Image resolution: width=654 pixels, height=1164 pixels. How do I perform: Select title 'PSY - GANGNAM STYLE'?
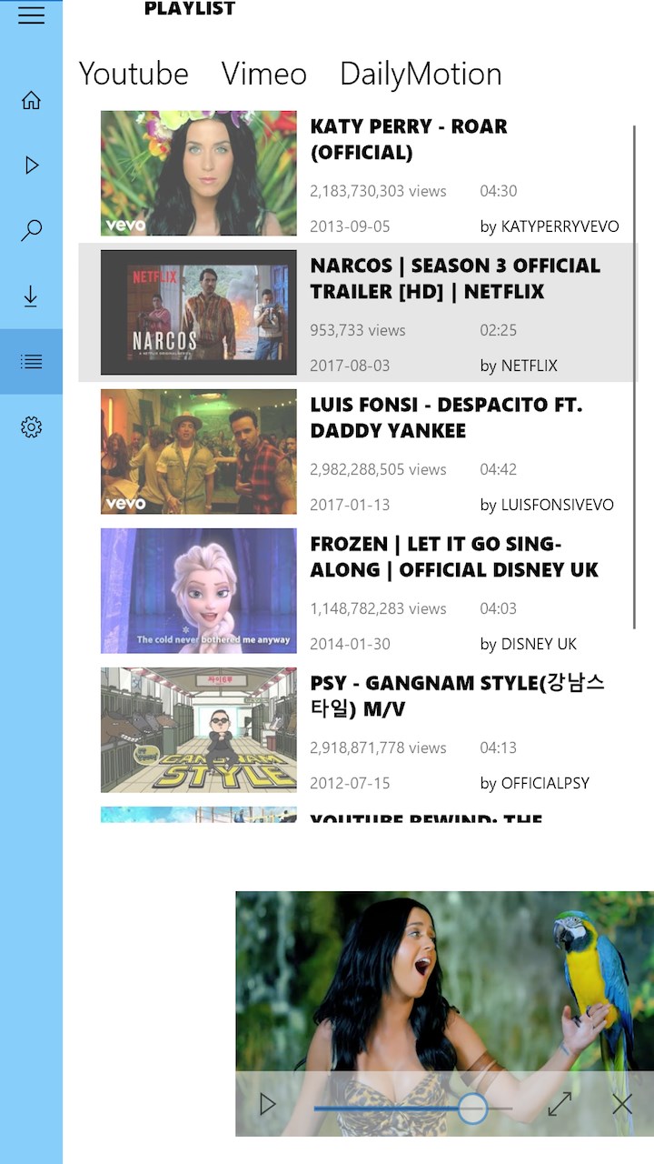(458, 696)
